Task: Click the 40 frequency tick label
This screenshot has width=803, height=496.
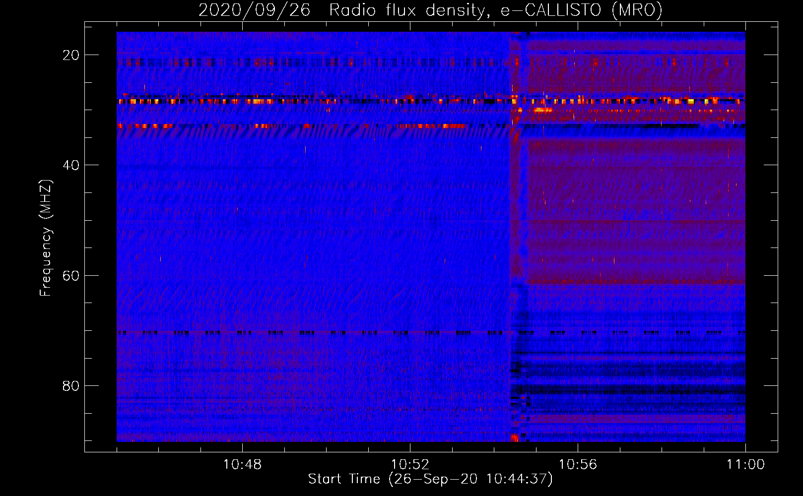Action: pyautogui.click(x=71, y=165)
